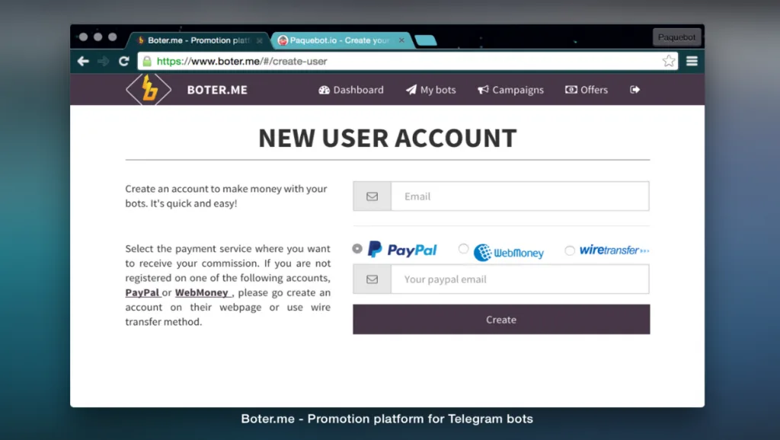Select the PayPal payment radio button

(357, 249)
